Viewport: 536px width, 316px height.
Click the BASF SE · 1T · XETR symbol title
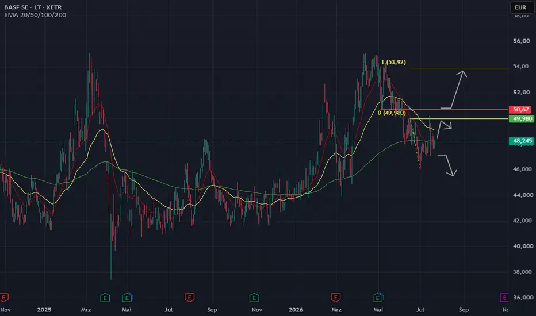pyautogui.click(x=33, y=7)
